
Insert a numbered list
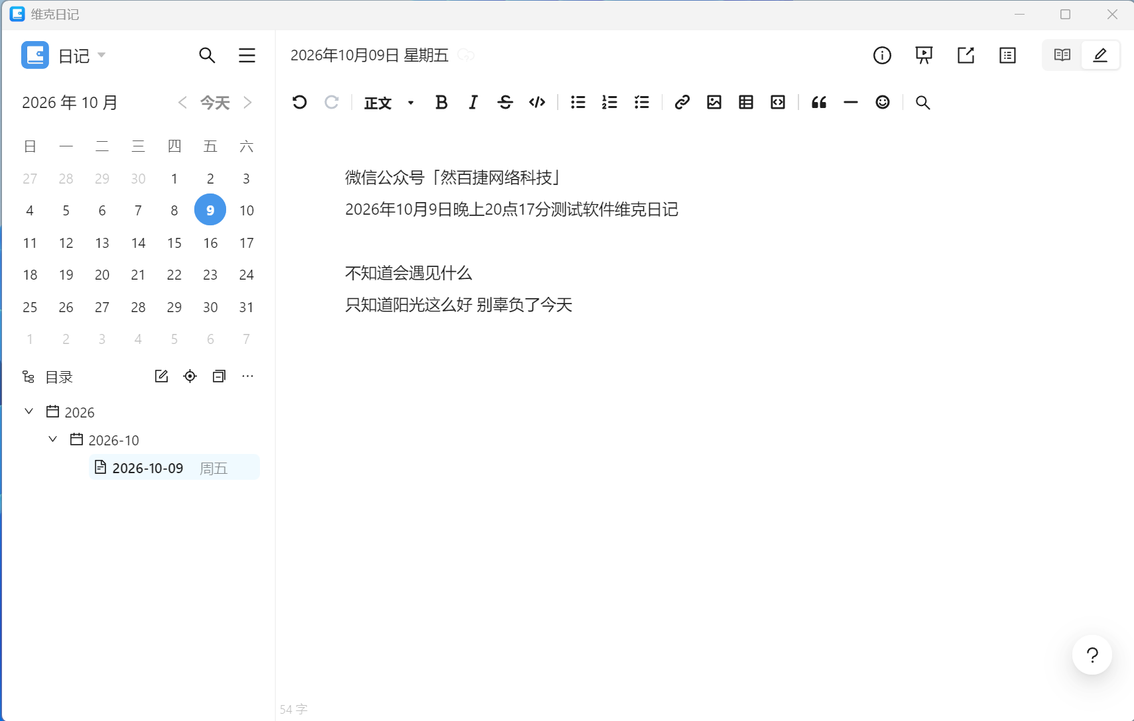609,102
